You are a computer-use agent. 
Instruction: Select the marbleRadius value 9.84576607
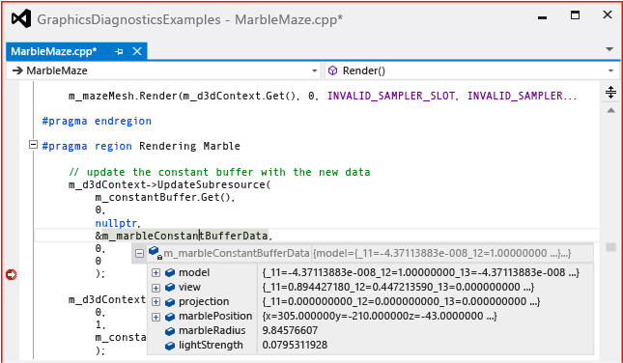(x=290, y=330)
